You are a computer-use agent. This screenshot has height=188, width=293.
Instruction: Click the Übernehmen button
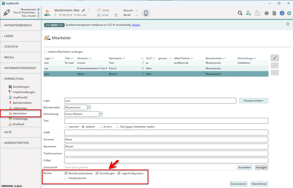[x=259, y=184]
